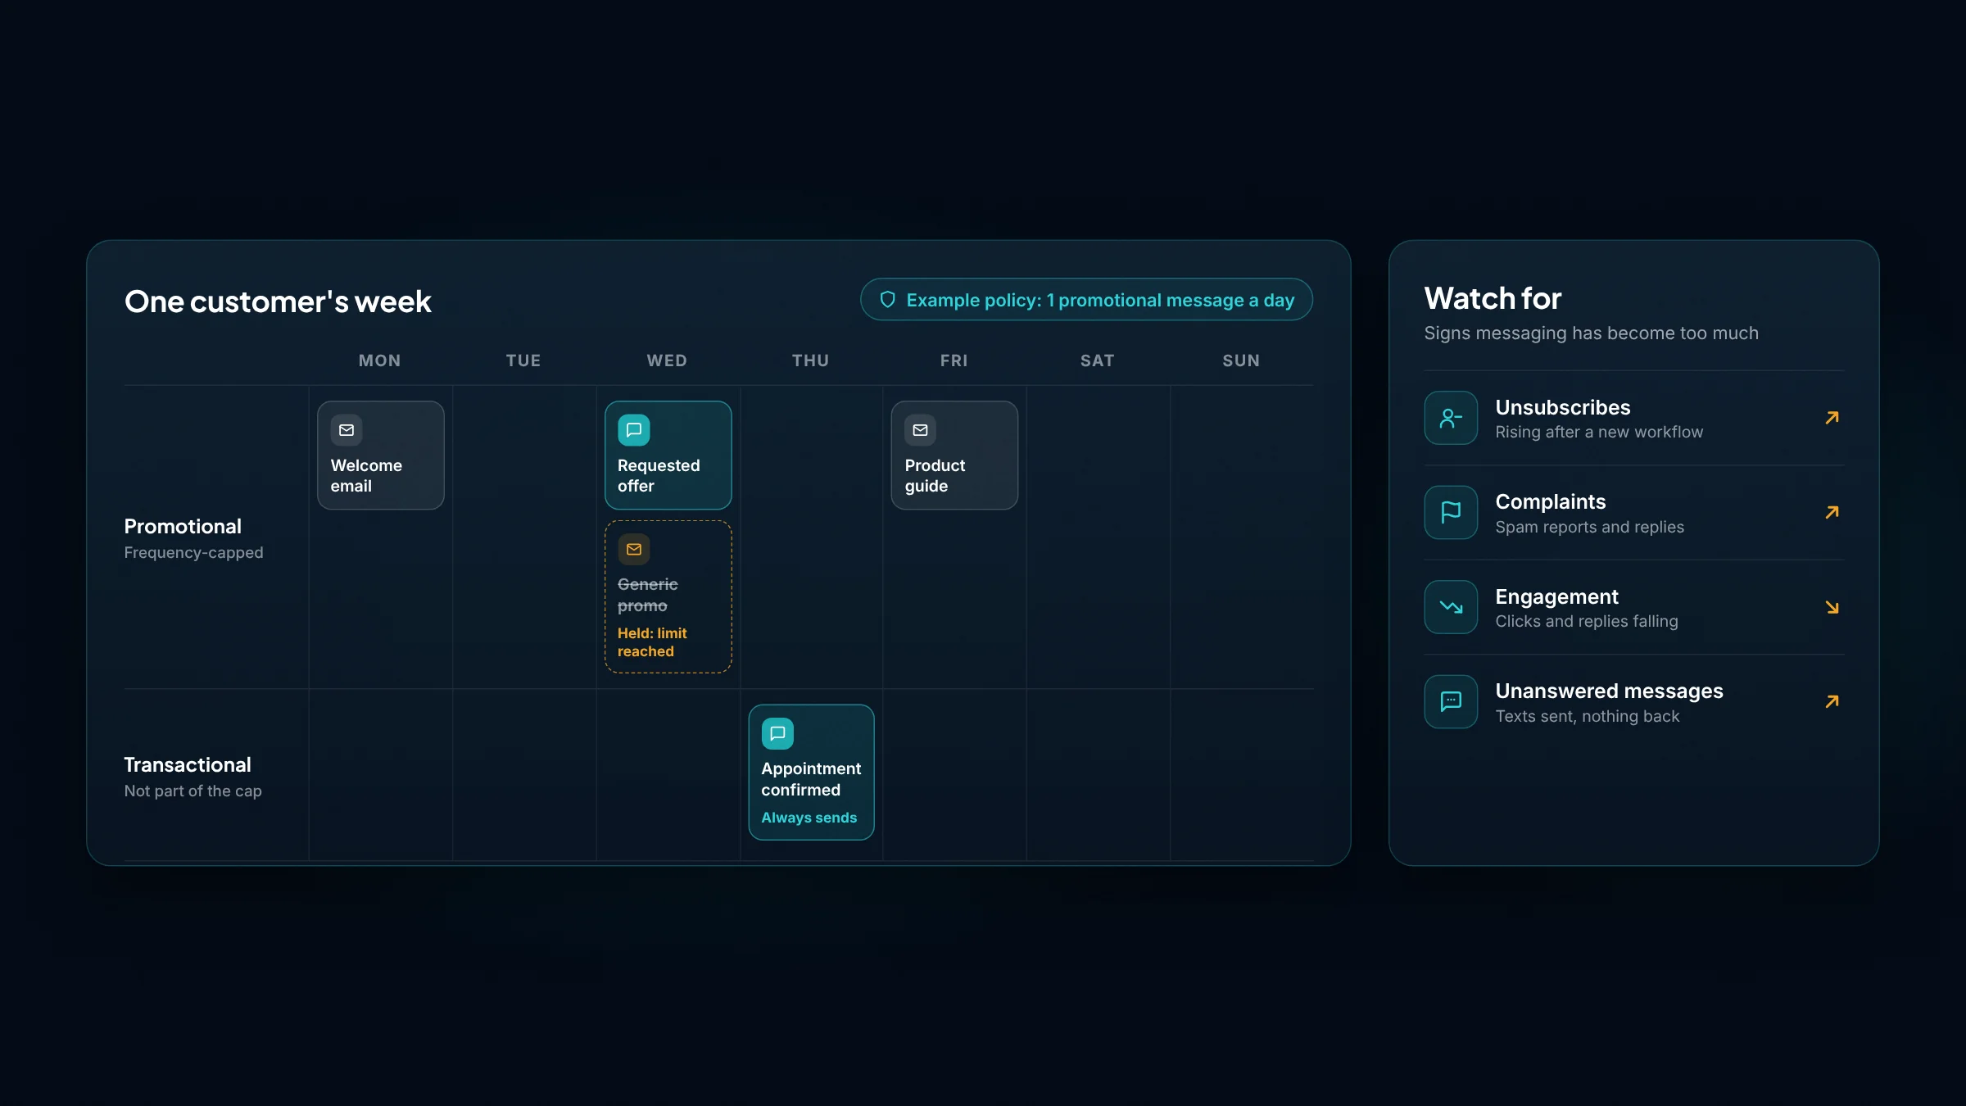
Task: Click the Transactional row label
Action: 188,765
